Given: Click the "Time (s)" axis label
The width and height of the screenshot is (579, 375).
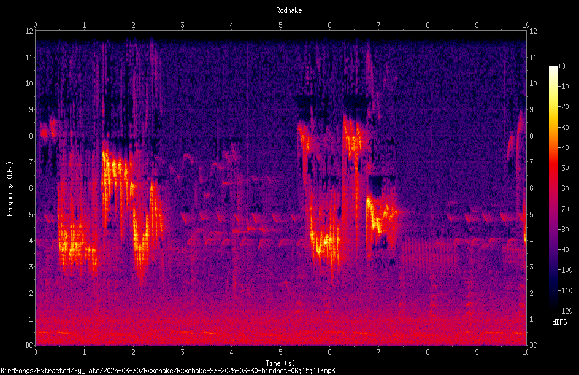Looking at the screenshot, I should [x=280, y=363].
